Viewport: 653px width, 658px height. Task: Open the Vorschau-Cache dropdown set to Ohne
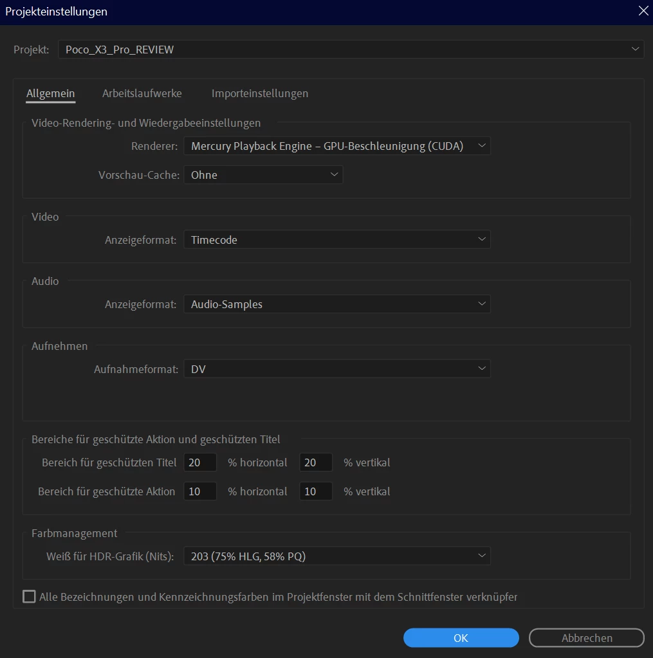(263, 175)
